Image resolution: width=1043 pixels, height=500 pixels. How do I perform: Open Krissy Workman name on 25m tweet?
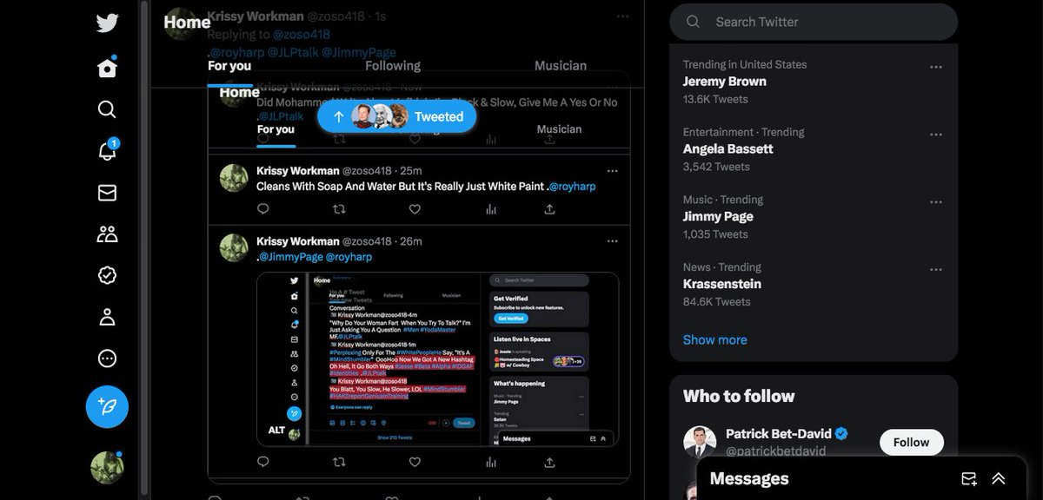click(297, 170)
